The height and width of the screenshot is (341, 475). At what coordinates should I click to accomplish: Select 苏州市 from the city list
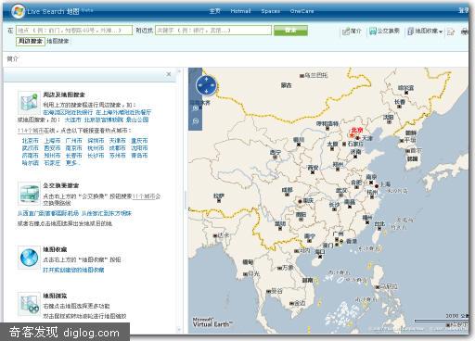point(118,156)
